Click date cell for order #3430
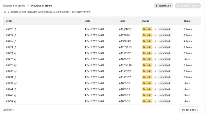205x114 pixels. tap(94, 71)
